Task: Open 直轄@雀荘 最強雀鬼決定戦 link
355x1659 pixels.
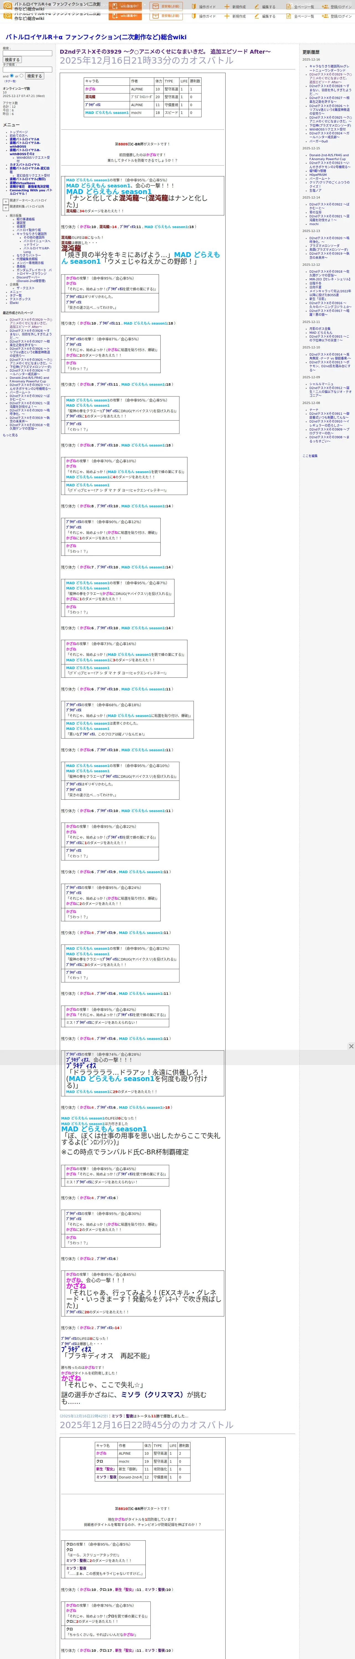Action: click(x=29, y=187)
